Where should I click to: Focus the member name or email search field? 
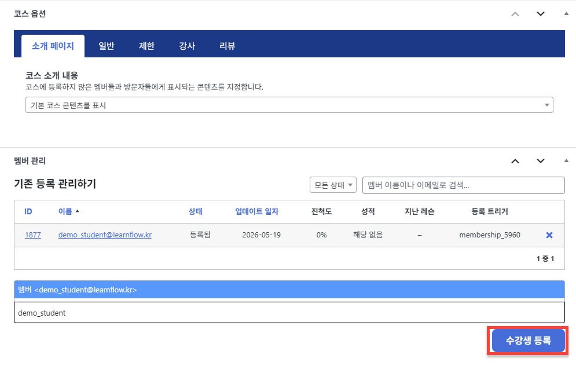point(463,185)
